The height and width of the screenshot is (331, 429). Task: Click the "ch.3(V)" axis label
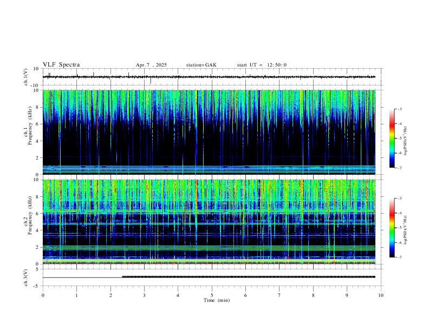point(26,278)
